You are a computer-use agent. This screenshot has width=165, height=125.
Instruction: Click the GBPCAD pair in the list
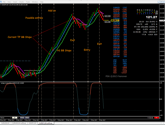tap(116, 56)
